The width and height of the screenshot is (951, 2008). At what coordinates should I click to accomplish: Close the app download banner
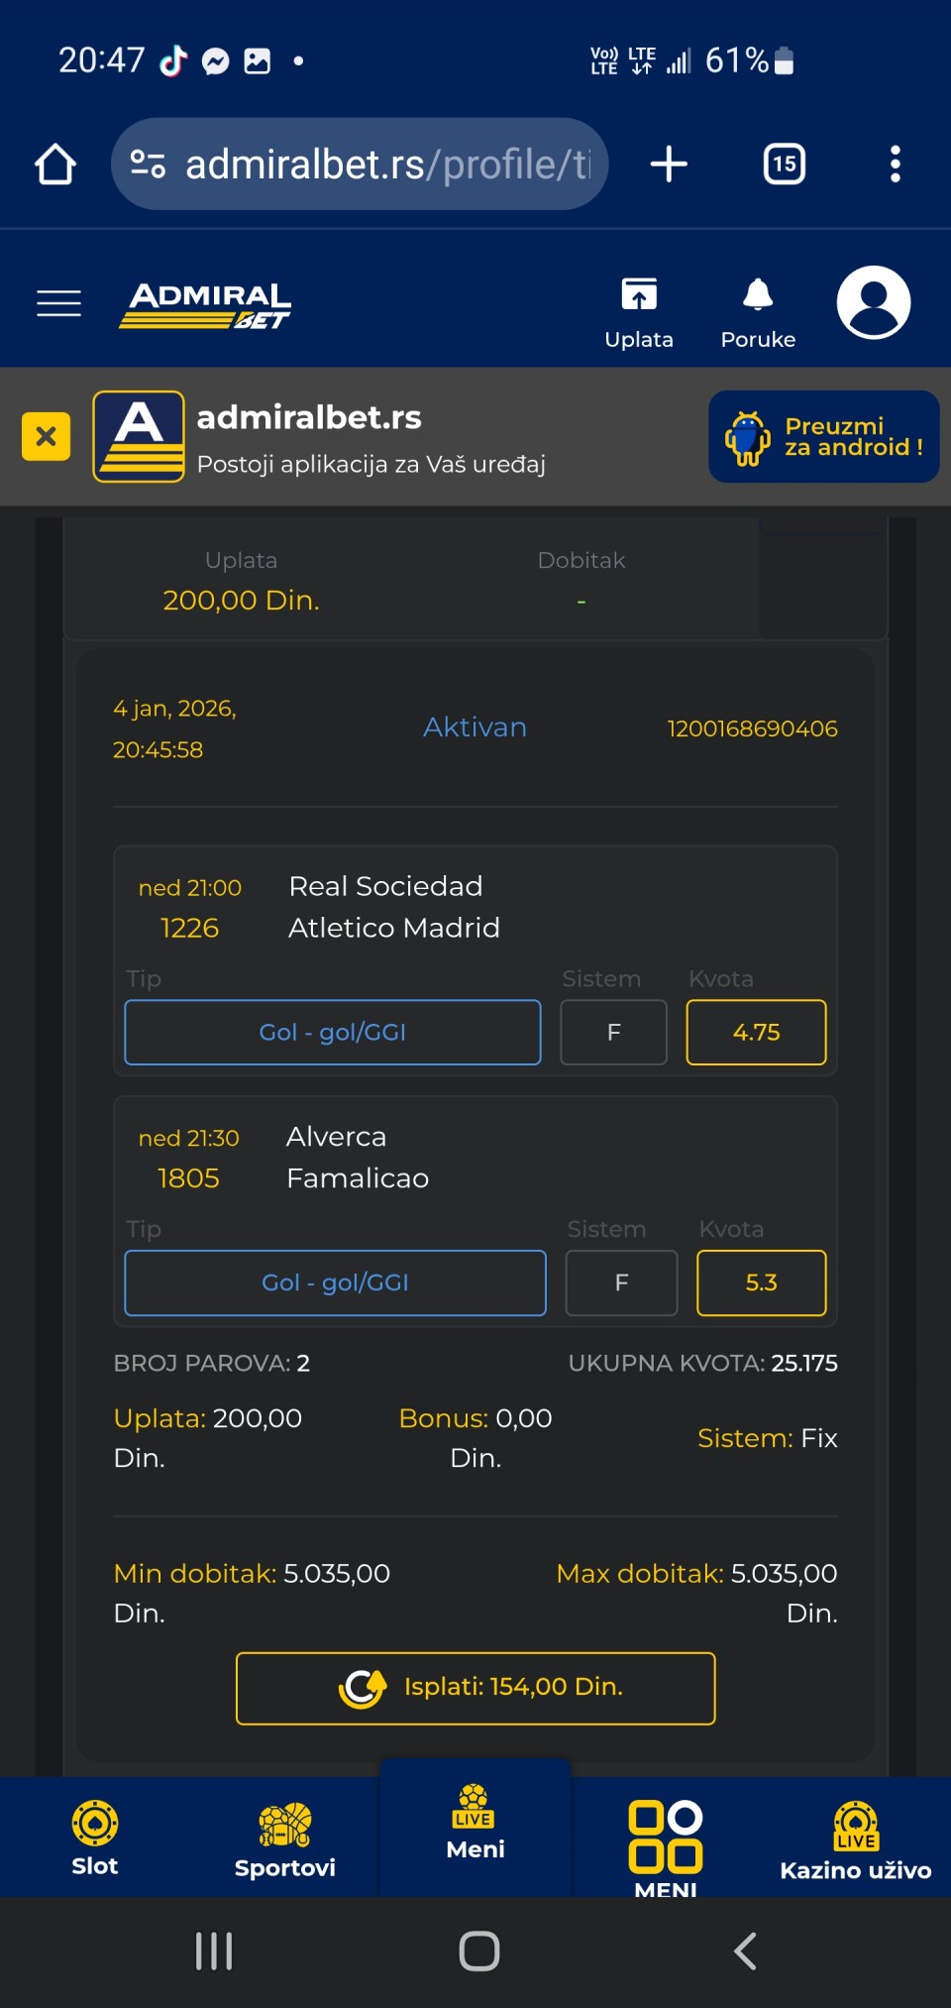pos(46,436)
